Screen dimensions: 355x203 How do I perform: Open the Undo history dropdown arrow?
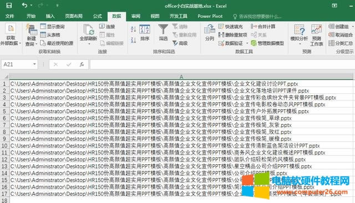(31, 6)
